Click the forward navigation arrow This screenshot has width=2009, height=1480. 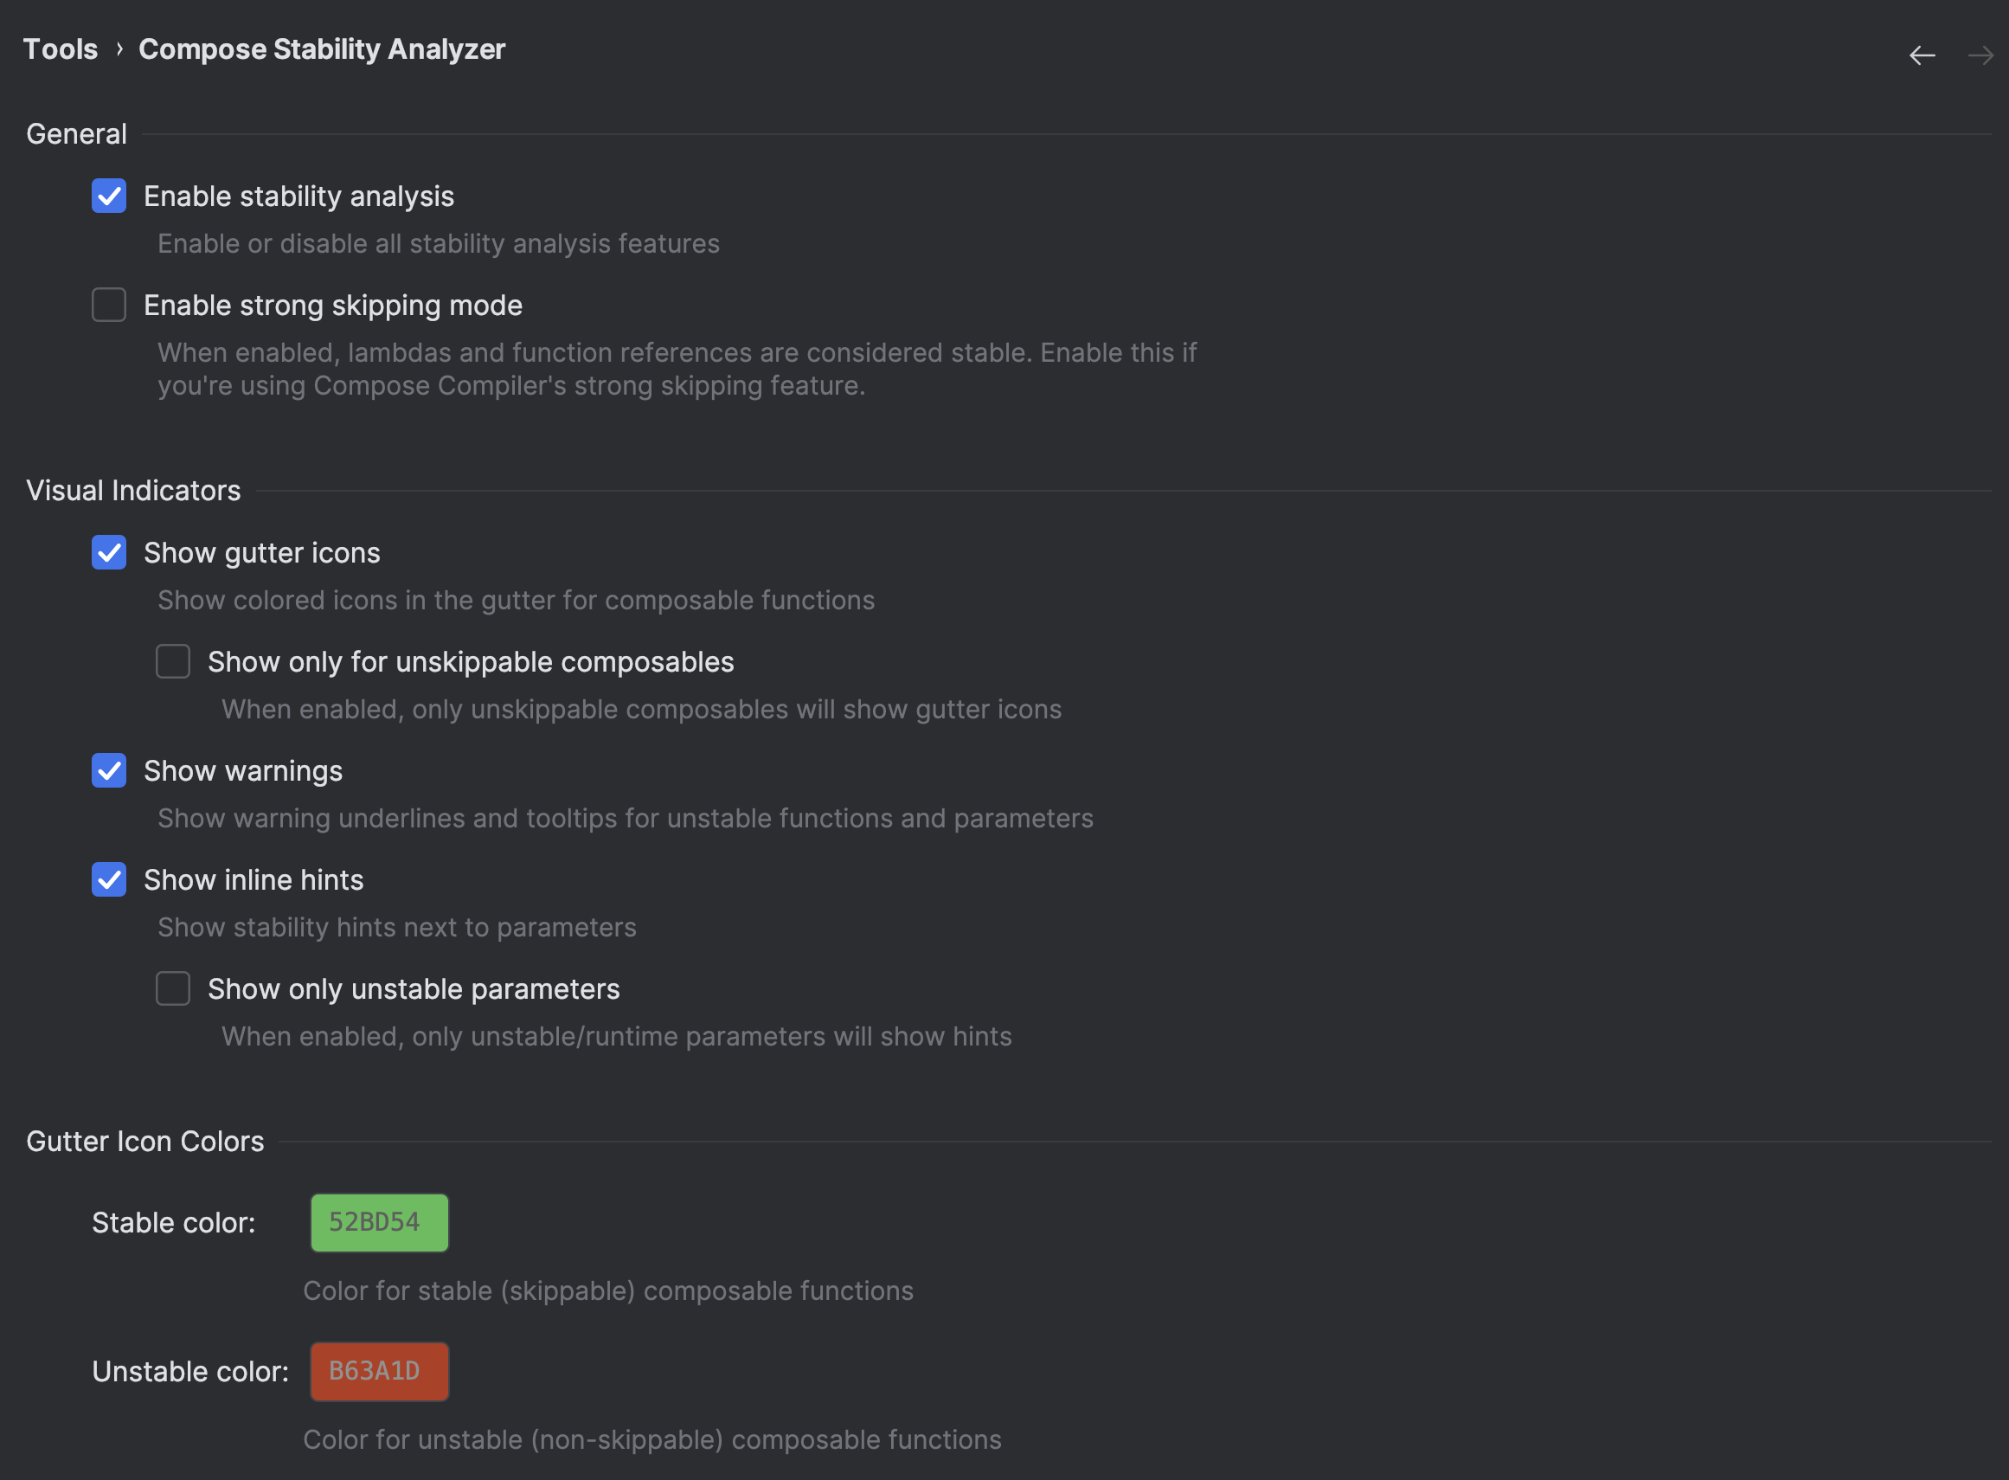1980,55
